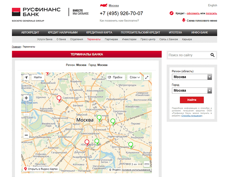
Task: Expand the map to fullscreen
Action: click(x=147, y=77)
